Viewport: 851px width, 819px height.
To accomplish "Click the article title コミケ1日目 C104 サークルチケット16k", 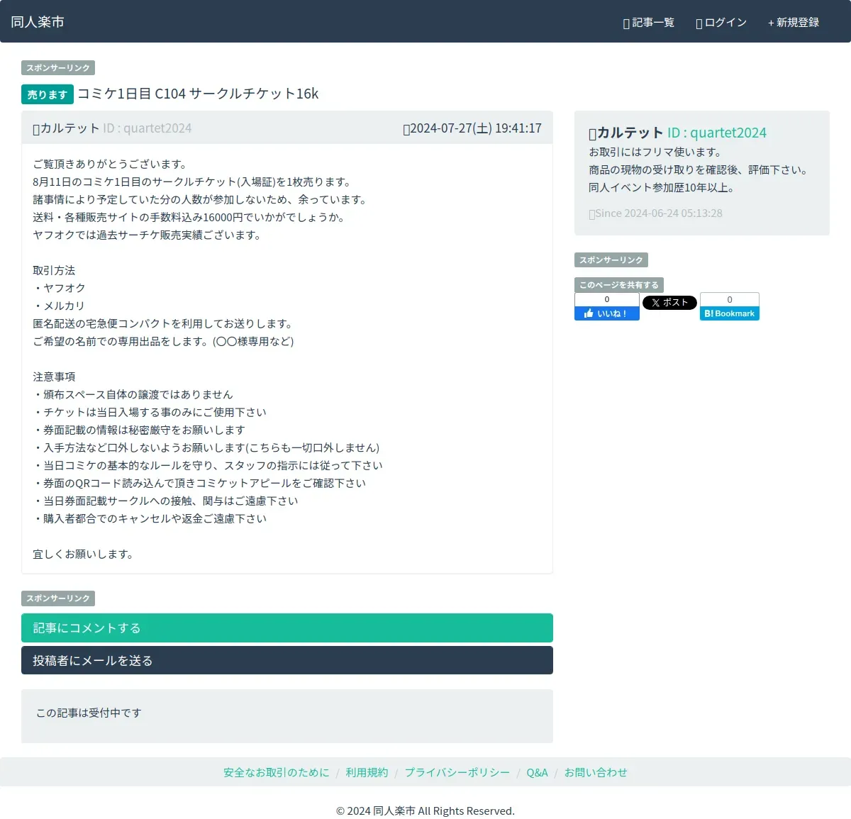I will (198, 94).
